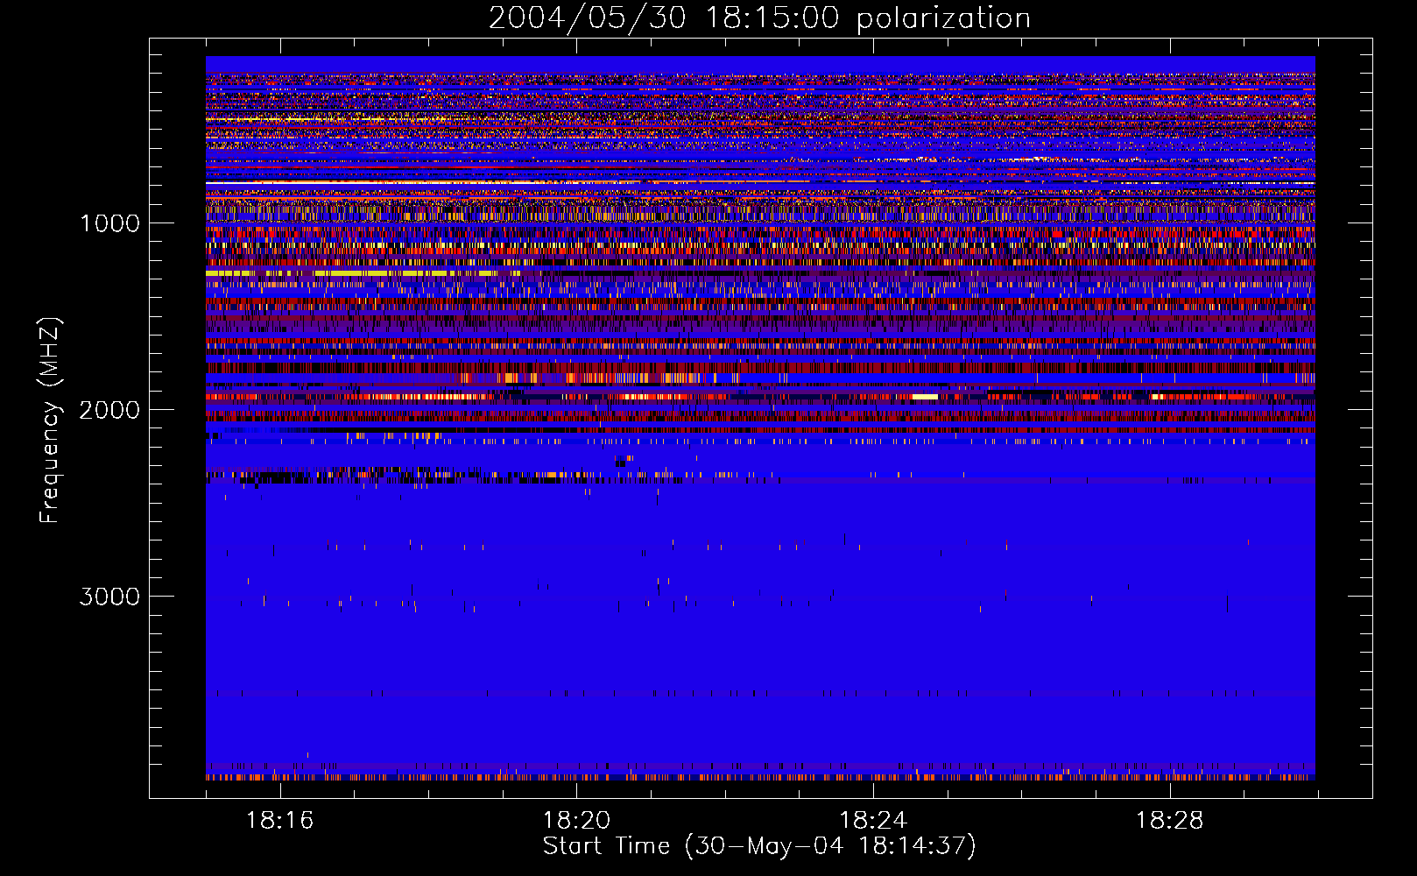This screenshot has width=1417, height=876.
Task: Click the 18:16 time tick label
Action: click(x=279, y=821)
